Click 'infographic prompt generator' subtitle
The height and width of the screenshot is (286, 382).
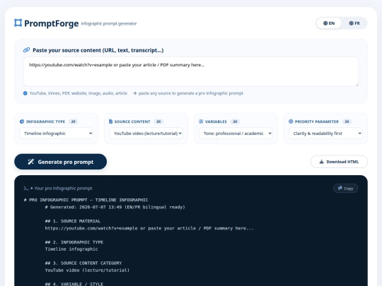pyautogui.click(x=109, y=23)
